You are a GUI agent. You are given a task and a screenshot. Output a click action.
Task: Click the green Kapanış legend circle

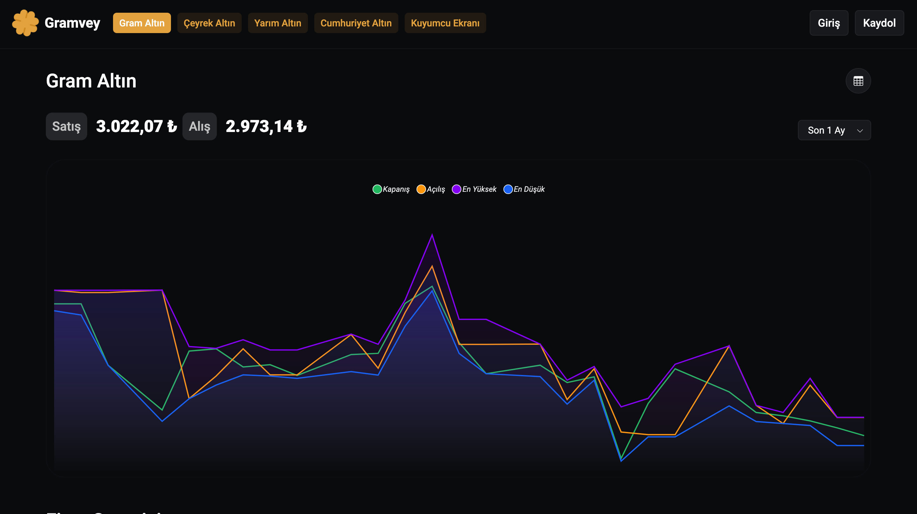click(x=377, y=189)
